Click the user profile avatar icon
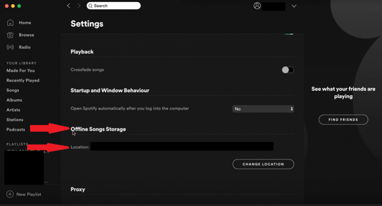Viewport: 382px width, 206px height. [x=257, y=6]
